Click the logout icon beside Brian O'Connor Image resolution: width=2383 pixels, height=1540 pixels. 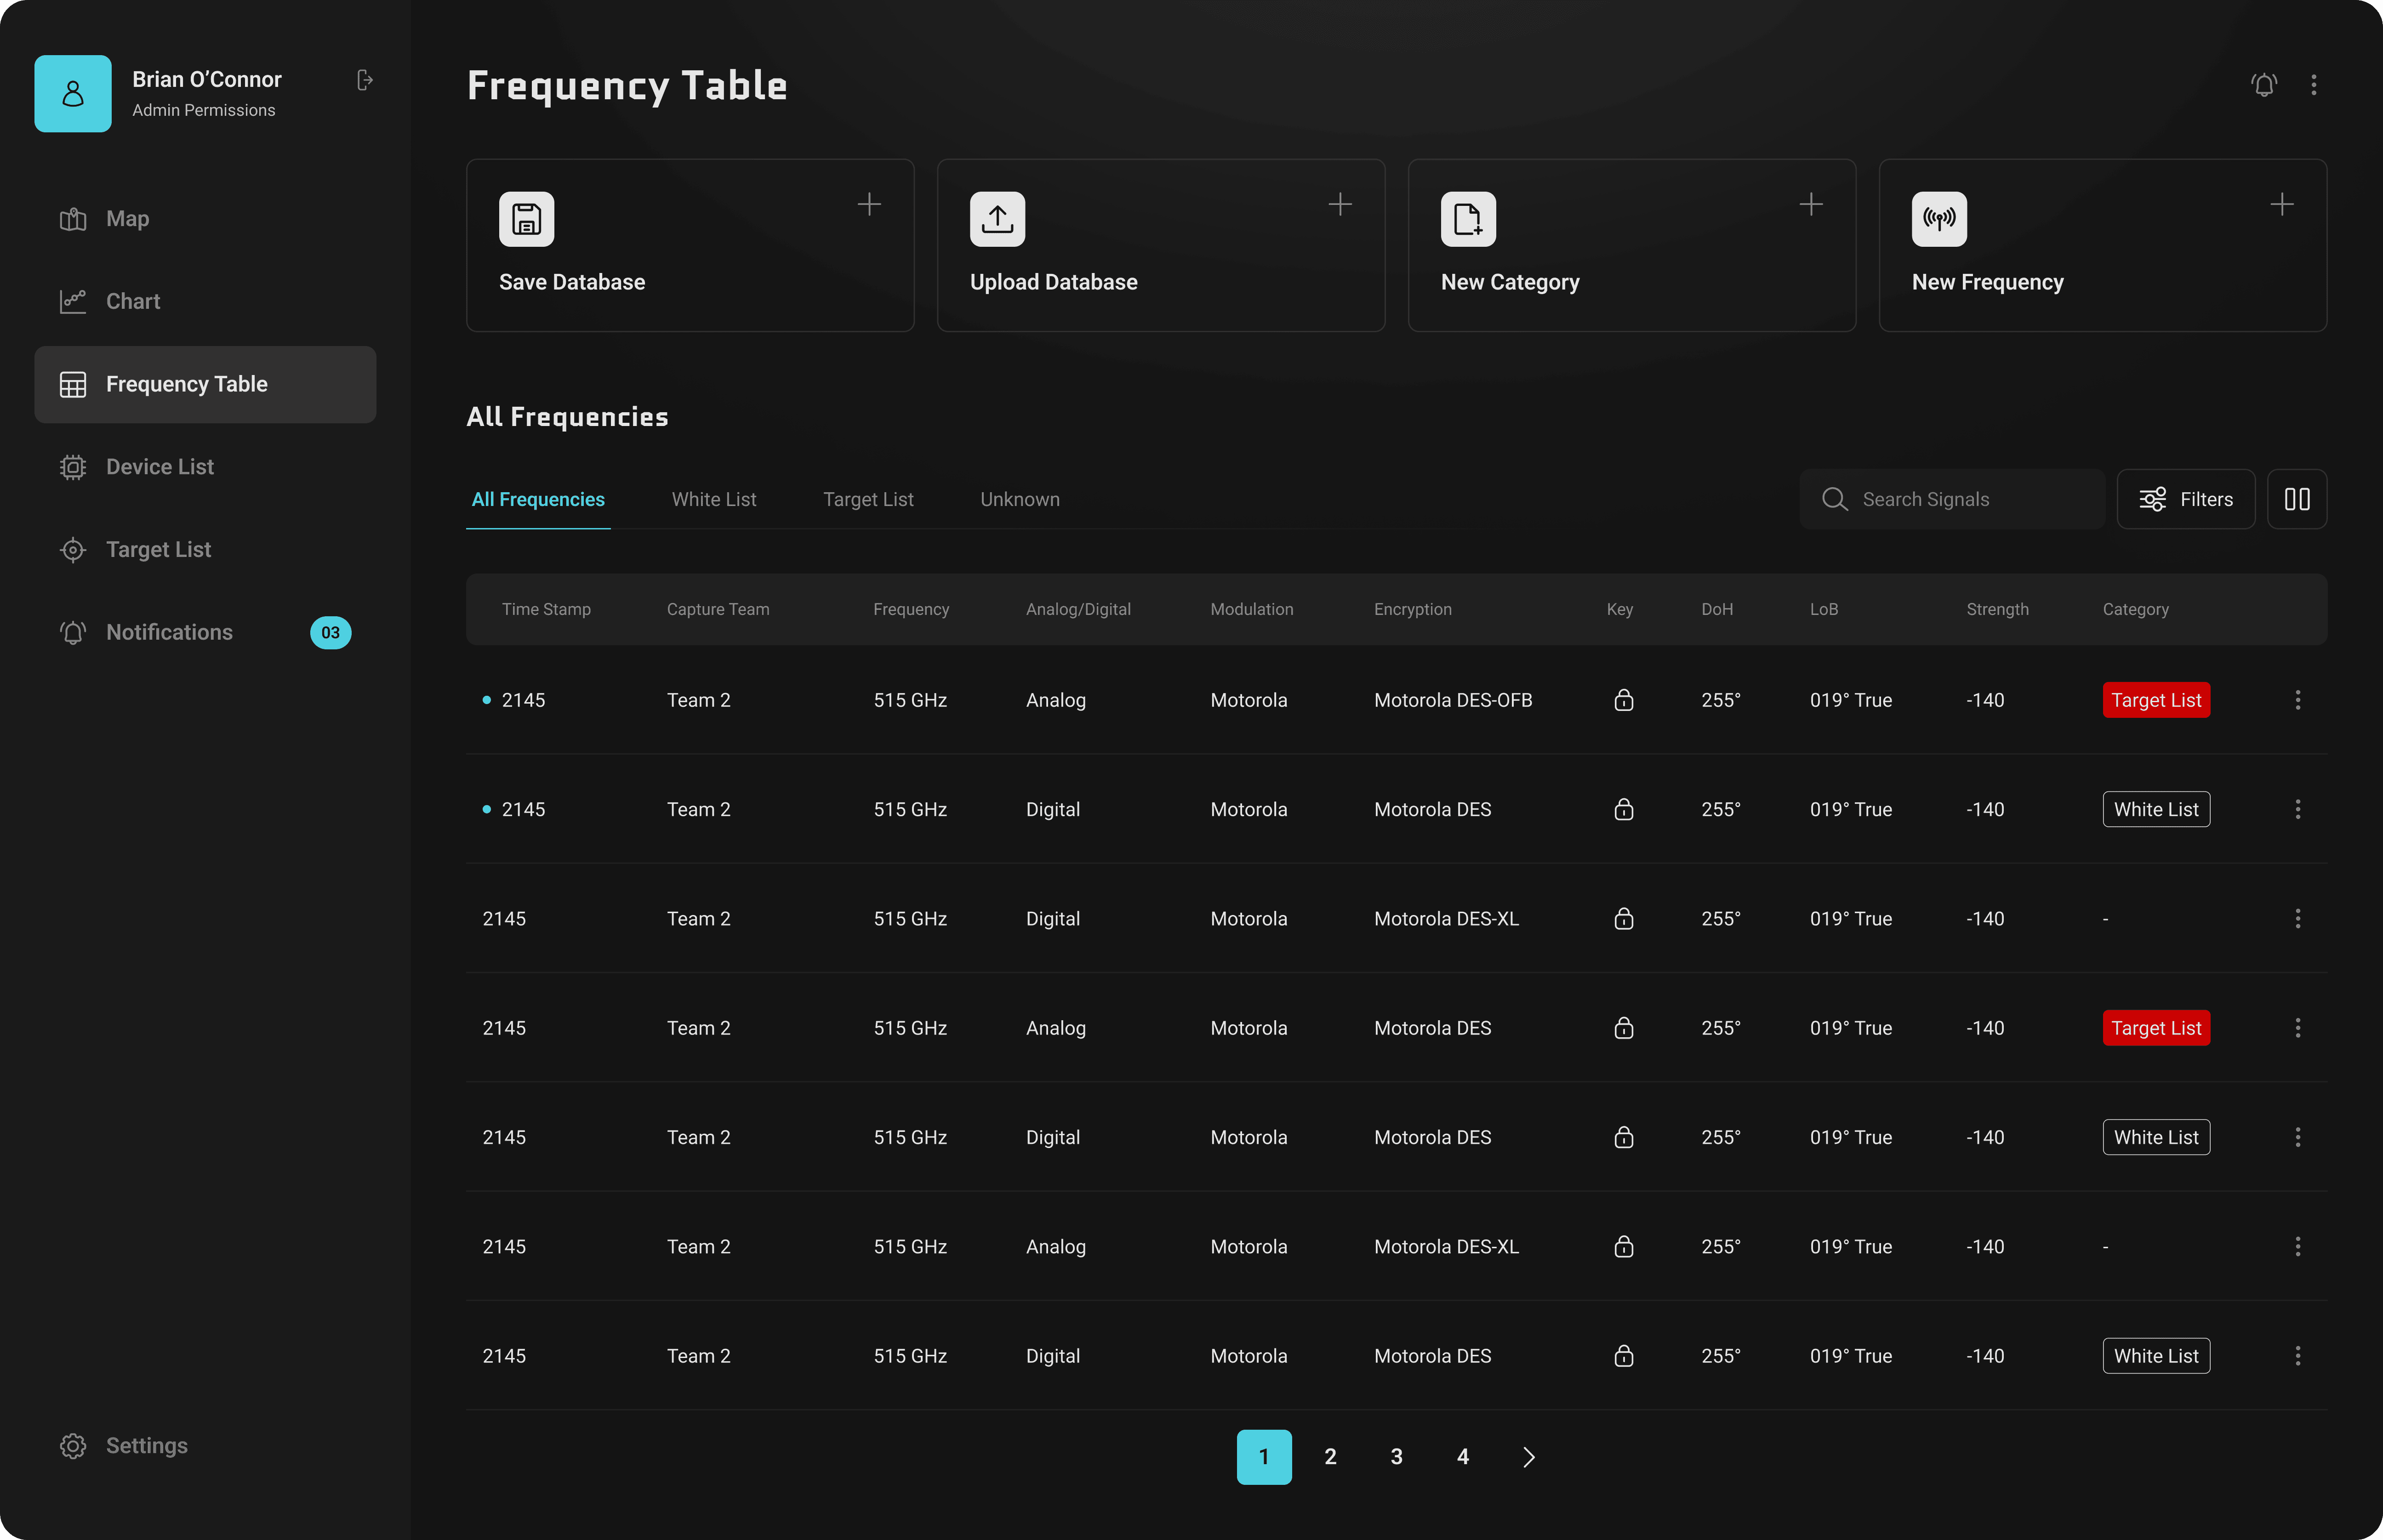(x=365, y=80)
